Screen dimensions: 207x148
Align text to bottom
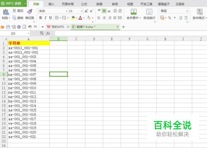(x=109, y=11)
